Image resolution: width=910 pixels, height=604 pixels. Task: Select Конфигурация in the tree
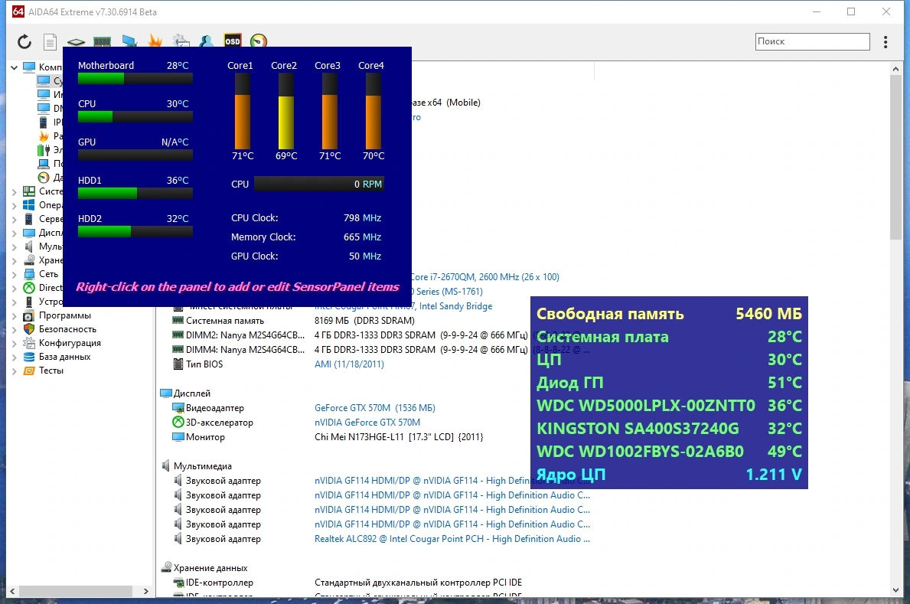point(70,343)
